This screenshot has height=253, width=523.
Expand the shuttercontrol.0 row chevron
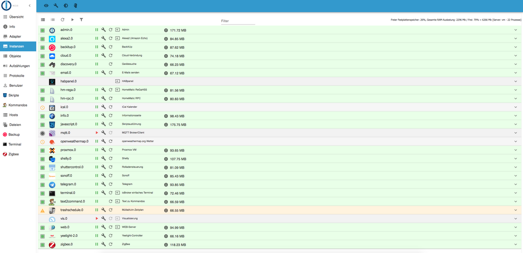(x=515, y=167)
